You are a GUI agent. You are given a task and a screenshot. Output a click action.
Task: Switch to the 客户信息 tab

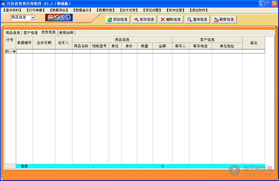[x=31, y=32]
